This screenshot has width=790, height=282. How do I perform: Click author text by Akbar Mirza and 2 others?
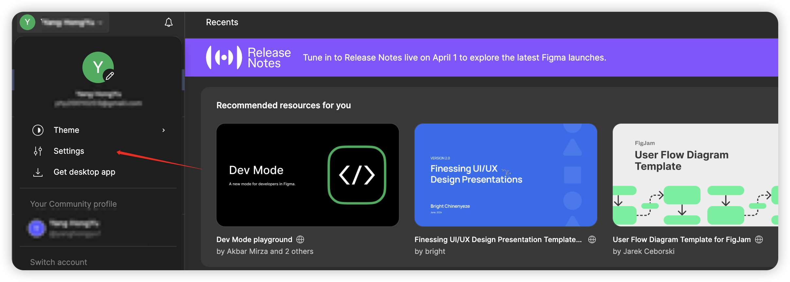265,251
